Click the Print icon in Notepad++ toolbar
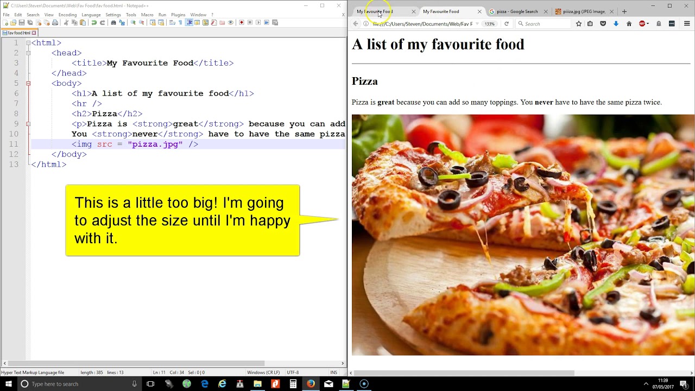 click(x=55, y=23)
